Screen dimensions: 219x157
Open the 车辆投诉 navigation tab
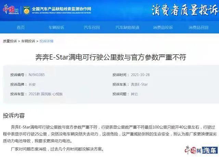pyautogui.click(x=56, y=27)
